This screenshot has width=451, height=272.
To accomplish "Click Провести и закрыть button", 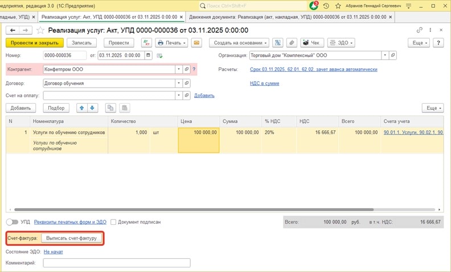I will 35,43.
